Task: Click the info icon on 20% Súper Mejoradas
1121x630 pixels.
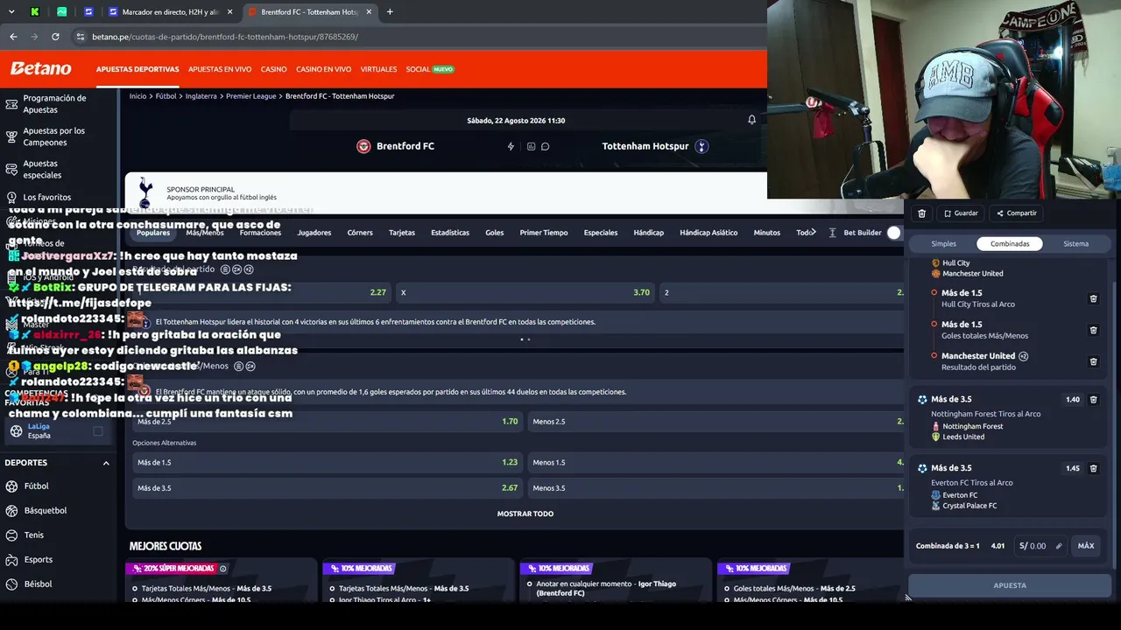Action: pyautogui.click(x=223, y=569)
